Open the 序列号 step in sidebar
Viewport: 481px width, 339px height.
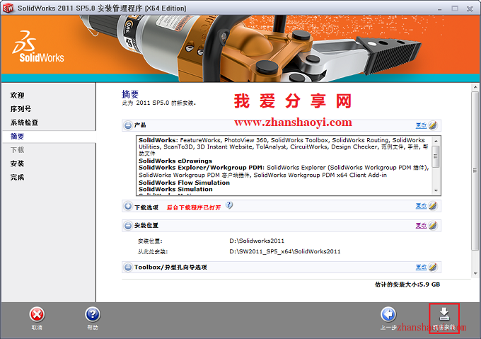[x=21, y=108]
